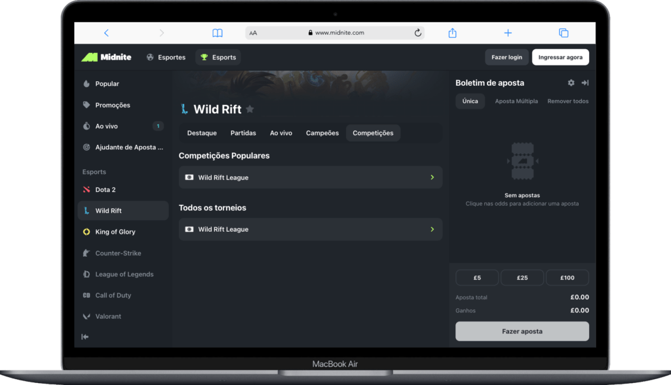Tap the AA reader text-size control

pyautogui.click(x=254, y=33)
